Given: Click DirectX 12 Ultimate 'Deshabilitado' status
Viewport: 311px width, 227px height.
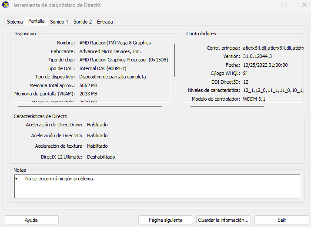Looking at the screenshot, I should (x=101, y=157).
